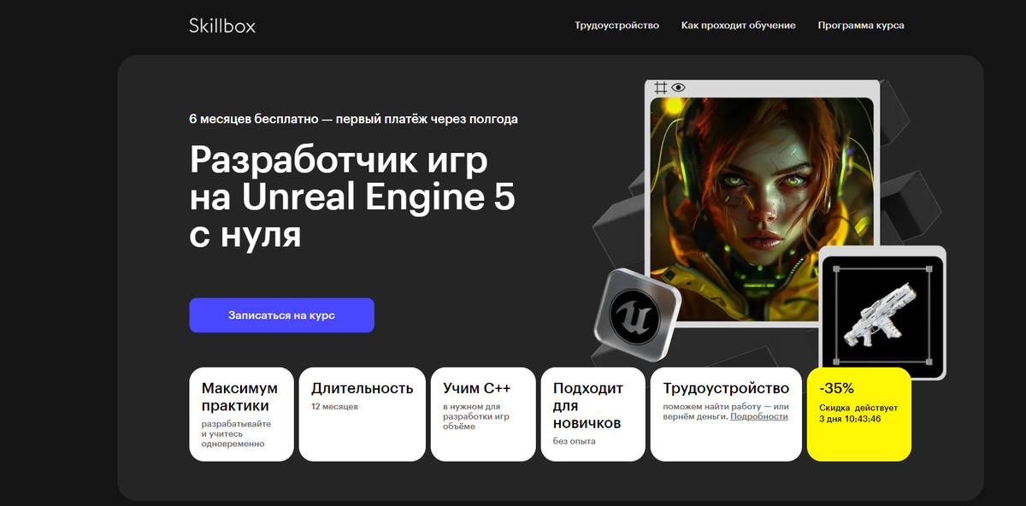Select the Подходит для новичков card

pos(593,415)
